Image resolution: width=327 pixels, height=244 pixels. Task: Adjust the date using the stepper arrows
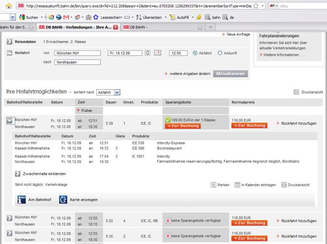click(x=148, y=53)
